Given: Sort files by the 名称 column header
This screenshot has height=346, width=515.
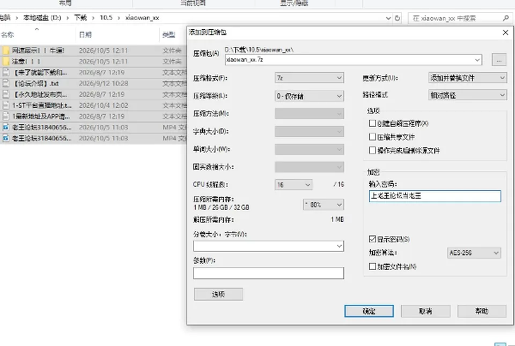Looking at the screenshot, I should pos(8,35).
